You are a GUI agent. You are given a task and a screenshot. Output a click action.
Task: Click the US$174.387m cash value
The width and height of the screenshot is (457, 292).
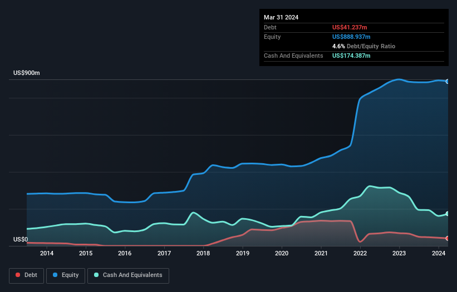[x=351, y=56]
